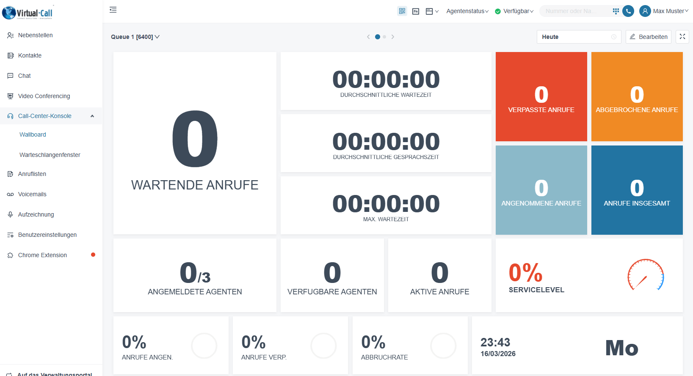Viewport: 693px width, 376px height.
Task: Click the Angemeldete Agenten 0/3 tile
Action: (195, 275)
